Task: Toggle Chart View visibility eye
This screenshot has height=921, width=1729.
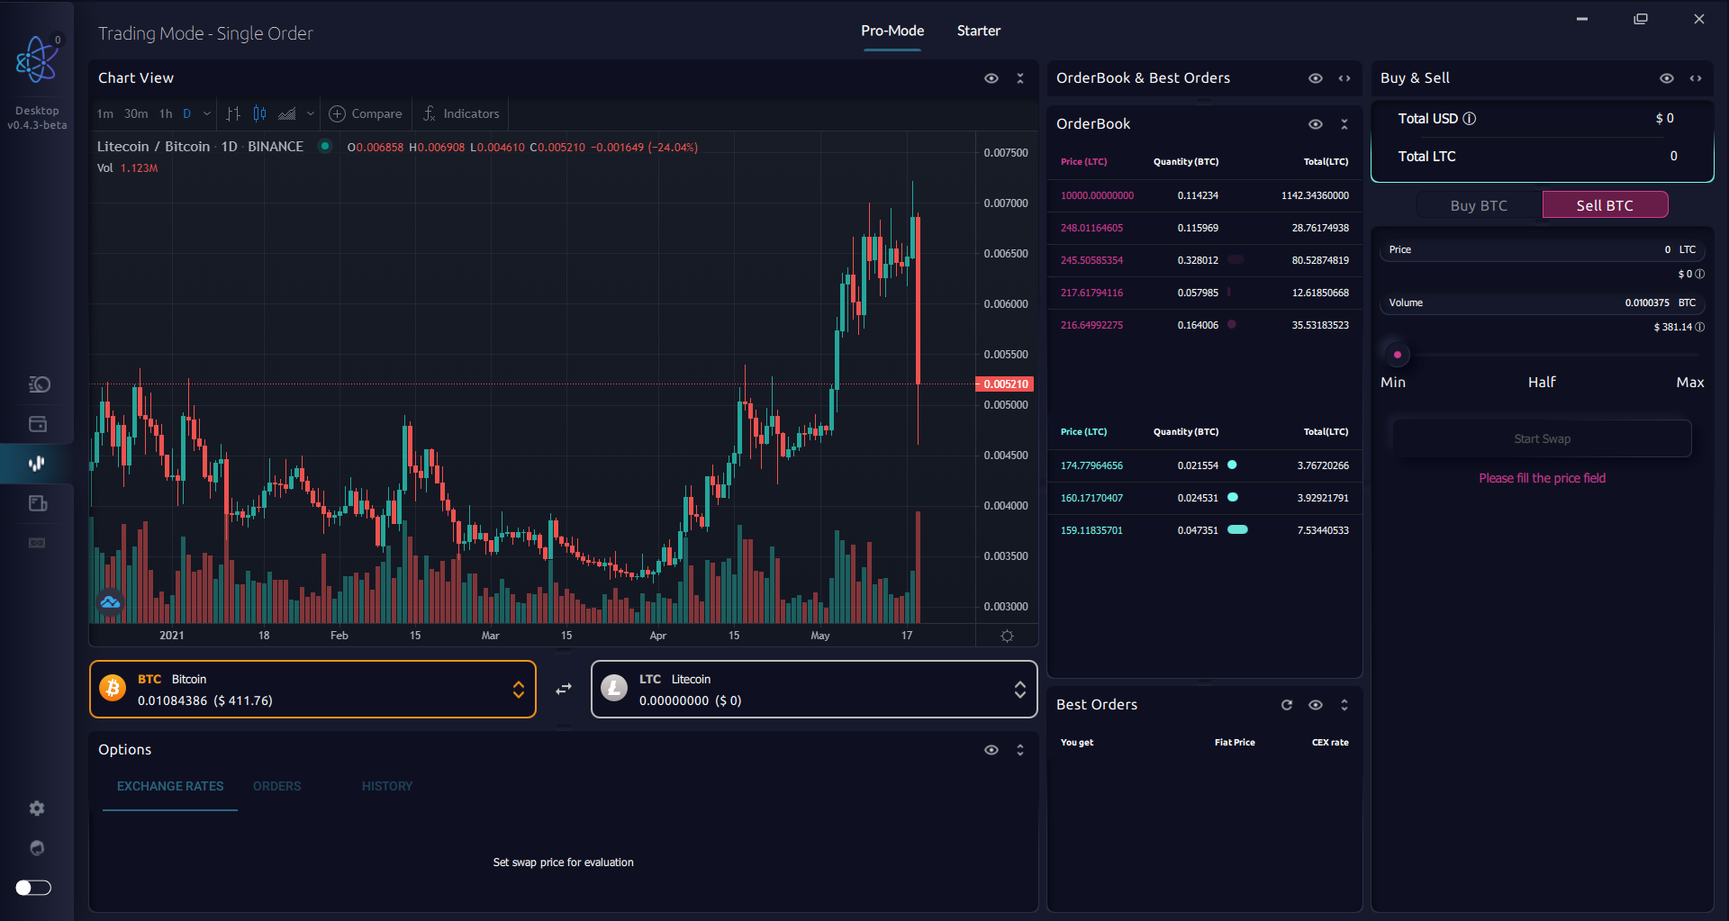Action: pyautogui.click(x=991, y=78)
